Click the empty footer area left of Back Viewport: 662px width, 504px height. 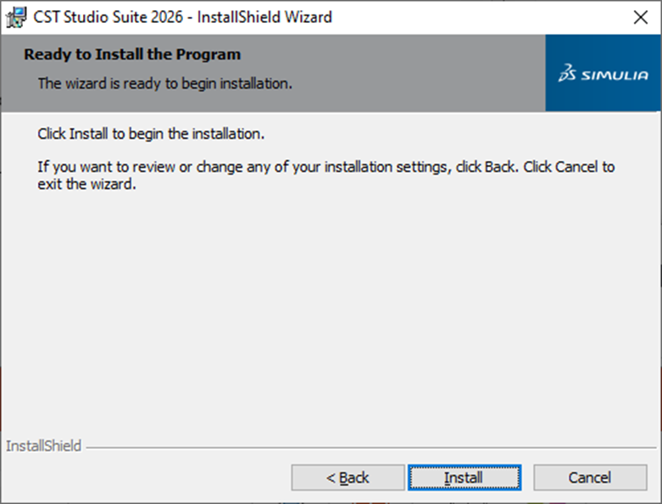pyautogui.click(x=144, y=478)
